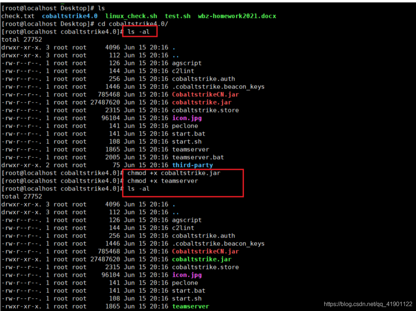Click the 'cd cobaltstrike4.0/' command text

coord(133,24)
